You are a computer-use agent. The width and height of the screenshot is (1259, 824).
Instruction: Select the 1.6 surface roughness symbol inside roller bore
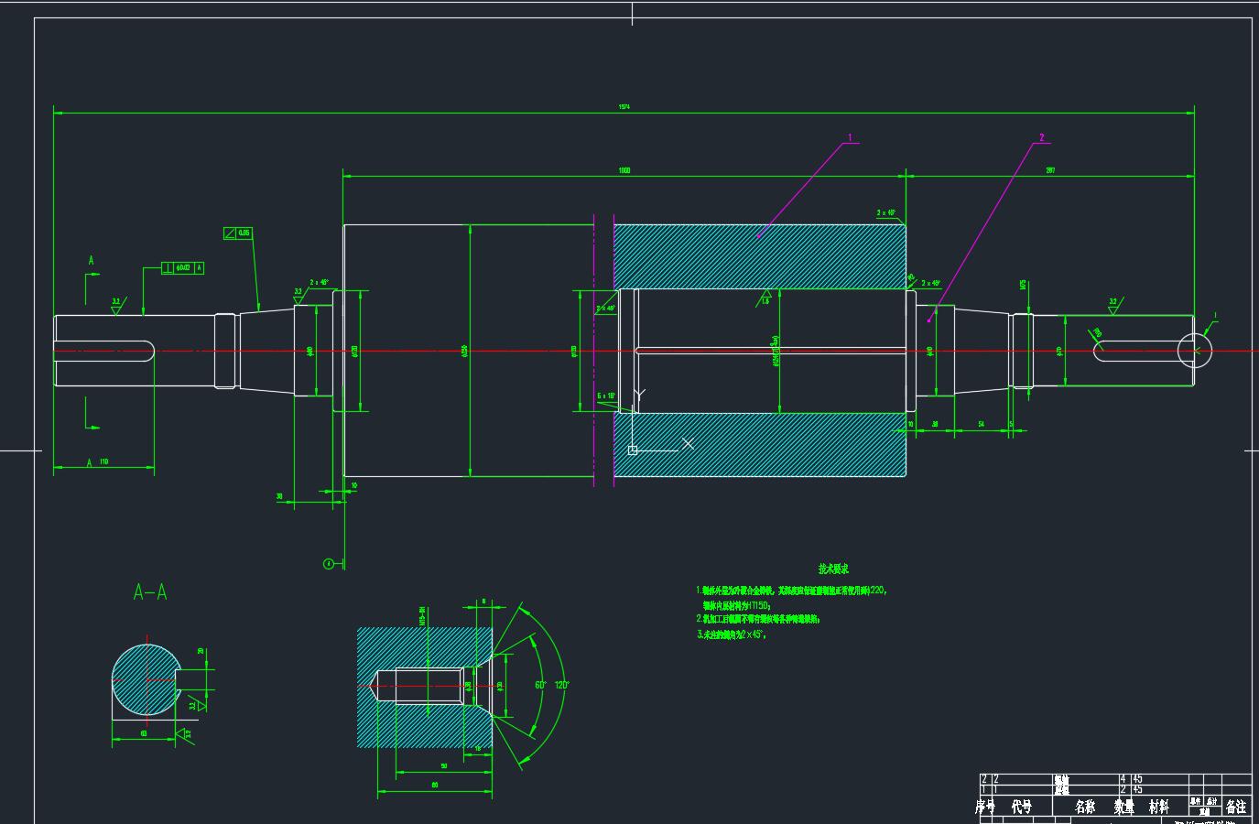click(x=765, y=299)
